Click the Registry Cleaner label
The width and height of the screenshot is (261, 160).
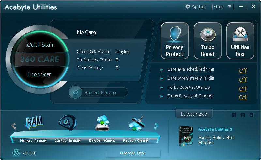point(136,140)
